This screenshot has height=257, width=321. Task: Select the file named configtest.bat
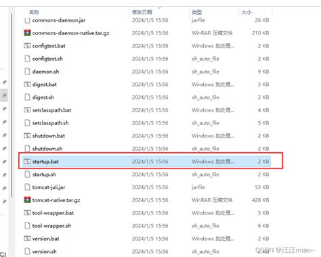pos(49,46)
